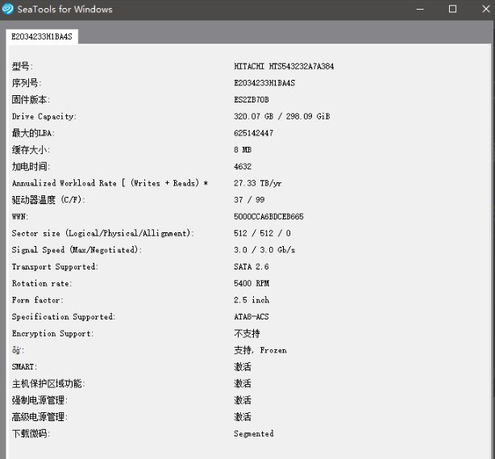Screen dimensions: 495x459
Task: Click the 型号 label
Action: (x=22, y=66)
